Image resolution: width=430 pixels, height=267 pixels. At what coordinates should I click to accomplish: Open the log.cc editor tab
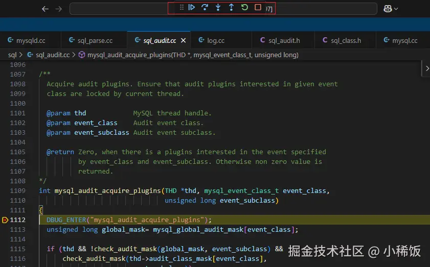coord(215,40)
